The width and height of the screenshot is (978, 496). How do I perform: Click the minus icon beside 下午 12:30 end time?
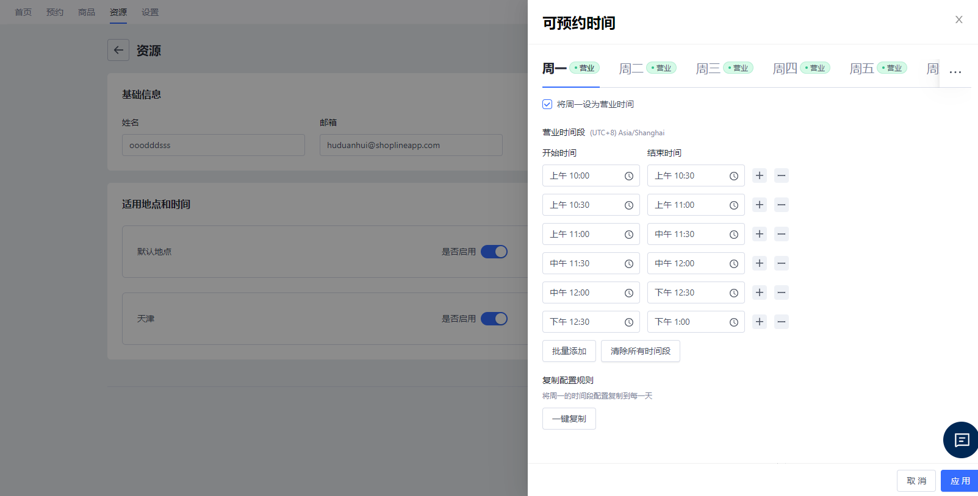781,292
